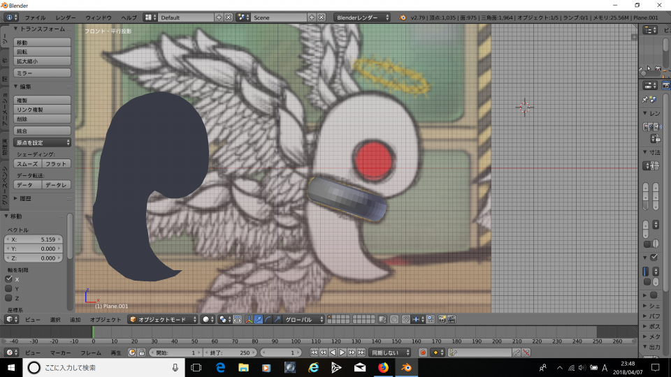Open the 同期しない sync dropdown
The height and width of the screenshot is (377, 671).
click(x=389, y=353)
